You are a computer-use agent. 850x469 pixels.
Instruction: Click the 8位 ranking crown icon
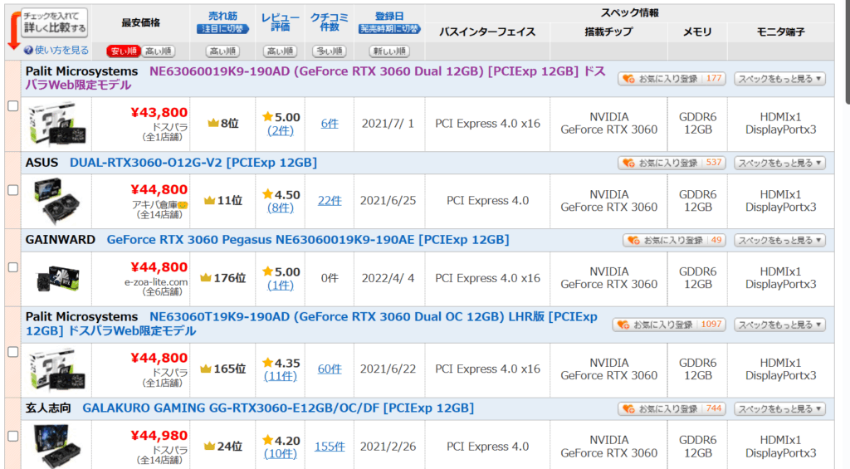coord(213,123)
